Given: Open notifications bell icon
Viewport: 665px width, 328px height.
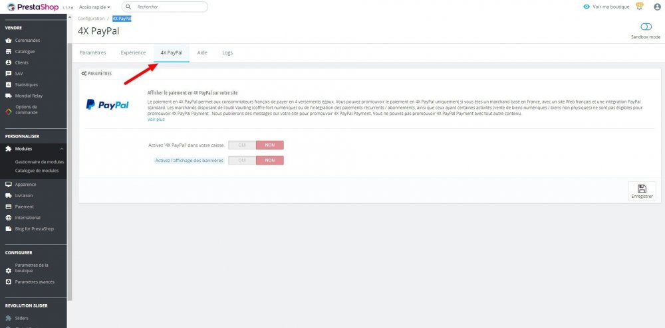Looking at the screenshot, I should coord(639,7).
